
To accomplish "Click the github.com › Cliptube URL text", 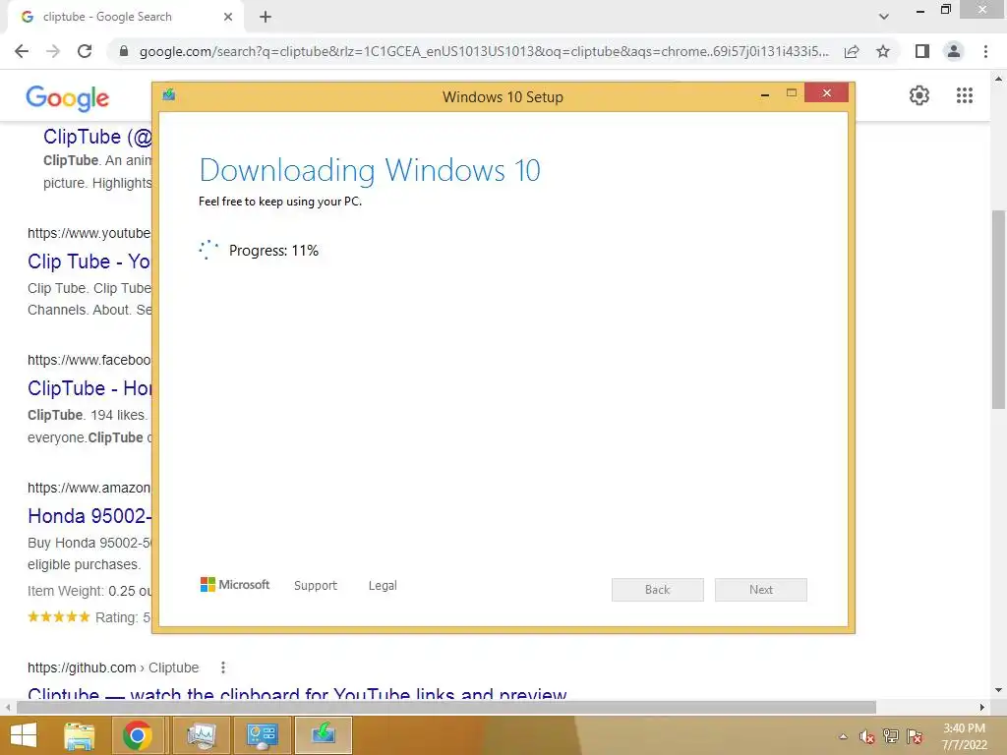I will point(113,668).
